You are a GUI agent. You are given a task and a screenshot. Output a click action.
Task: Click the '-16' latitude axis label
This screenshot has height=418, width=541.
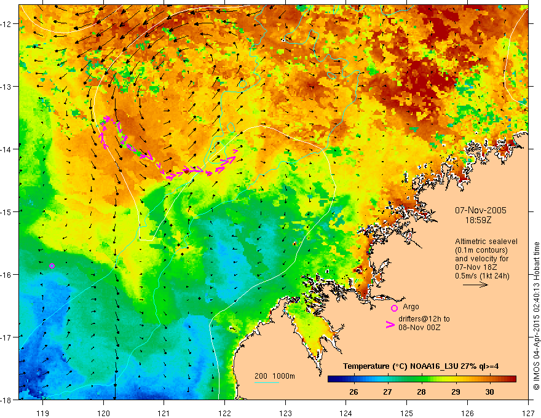click(6, 275)
